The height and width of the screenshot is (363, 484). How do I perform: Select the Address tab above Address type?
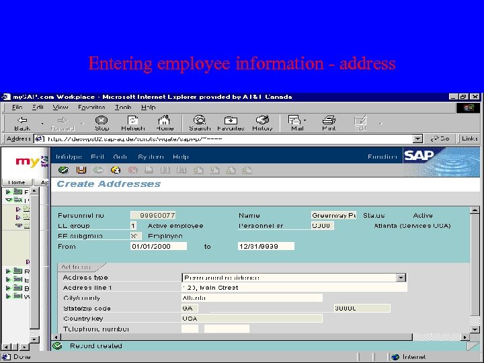[x=76, y=267]
